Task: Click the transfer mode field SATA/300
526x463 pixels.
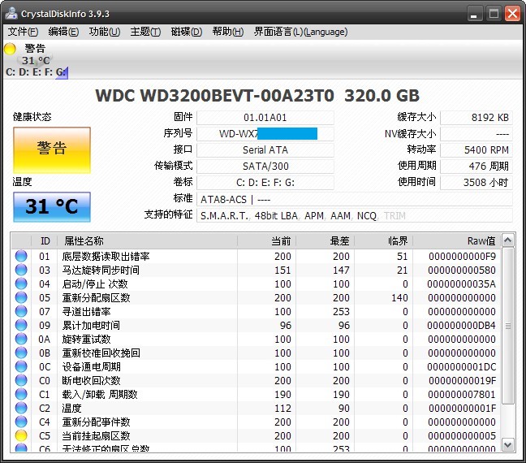Action: (x=265, y=167)
